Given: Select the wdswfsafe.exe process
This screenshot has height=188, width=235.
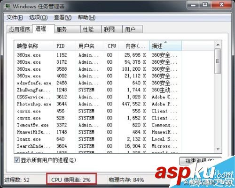Looking at the screenshot, I should (97, 83).
